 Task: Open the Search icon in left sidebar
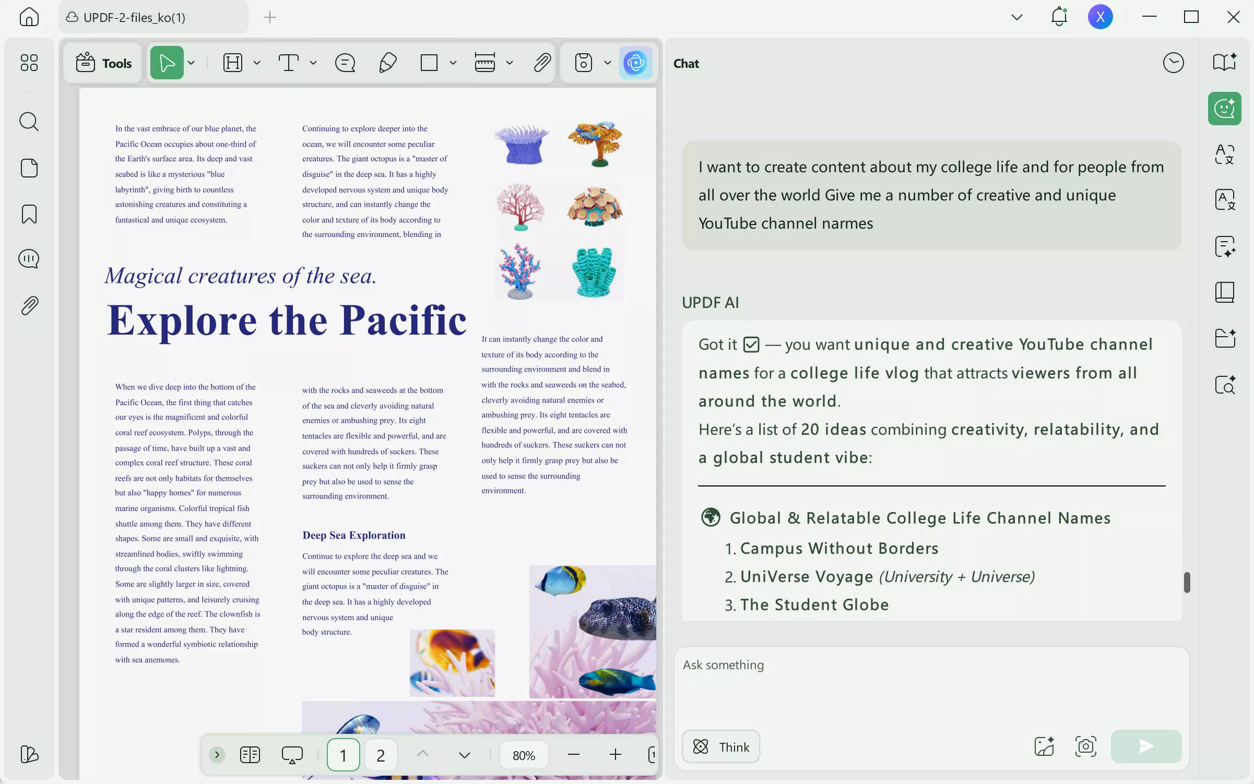tap(29, 122)
